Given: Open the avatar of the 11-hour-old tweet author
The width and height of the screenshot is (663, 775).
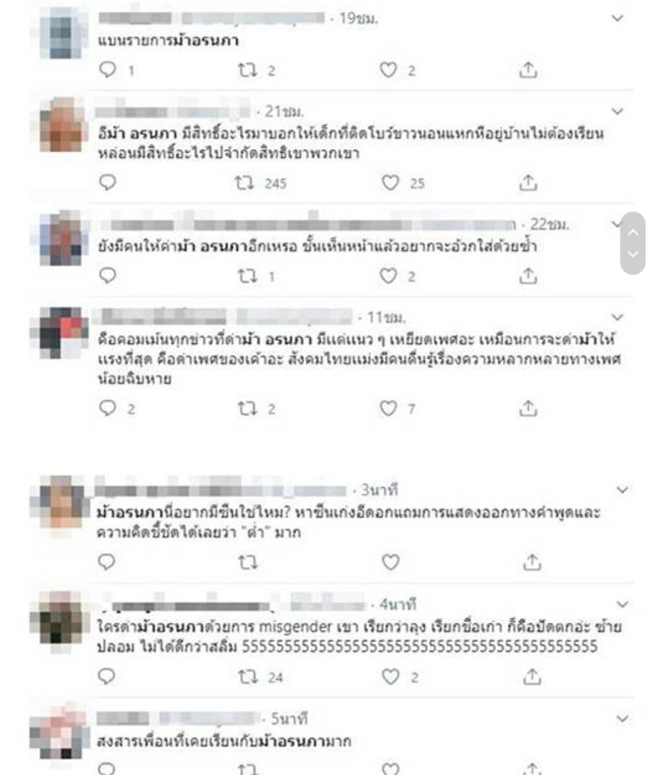Looking at the screenshot, I should 59,332.
